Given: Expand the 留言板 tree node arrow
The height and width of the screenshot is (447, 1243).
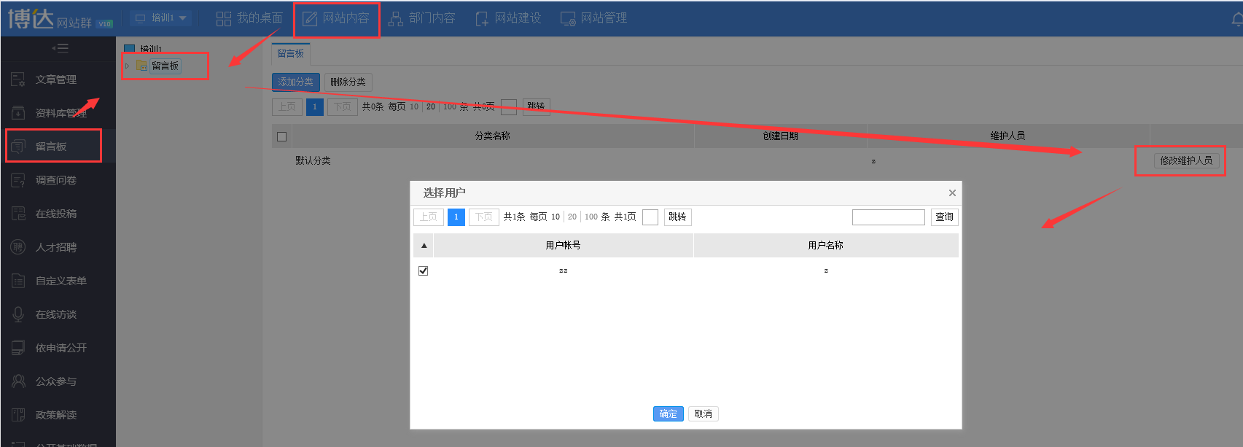Looking at the screenshot, I should (x=128, y=66).
